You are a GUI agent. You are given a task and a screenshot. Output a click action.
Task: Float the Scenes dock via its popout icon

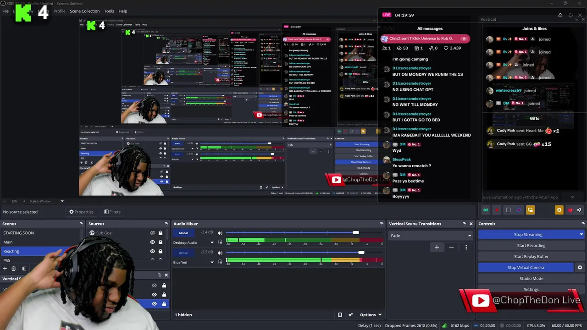(x=81, y=224)
